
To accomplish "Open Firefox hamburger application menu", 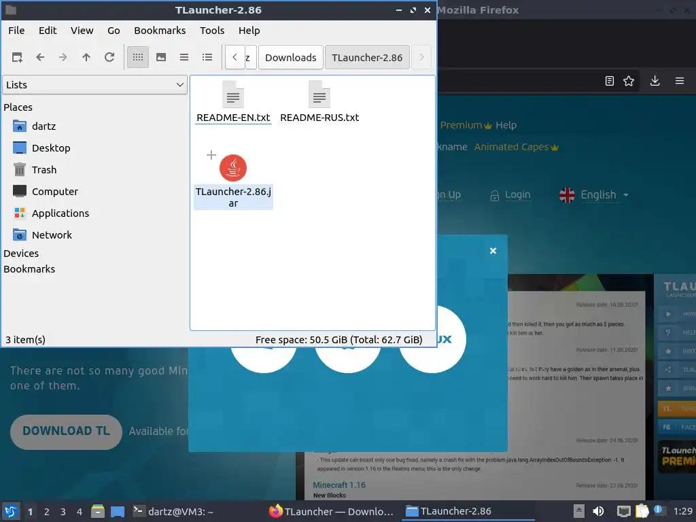I will click(680, 81).
